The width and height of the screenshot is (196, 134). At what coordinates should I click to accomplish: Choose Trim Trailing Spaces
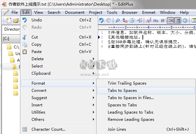pos(146,83)
